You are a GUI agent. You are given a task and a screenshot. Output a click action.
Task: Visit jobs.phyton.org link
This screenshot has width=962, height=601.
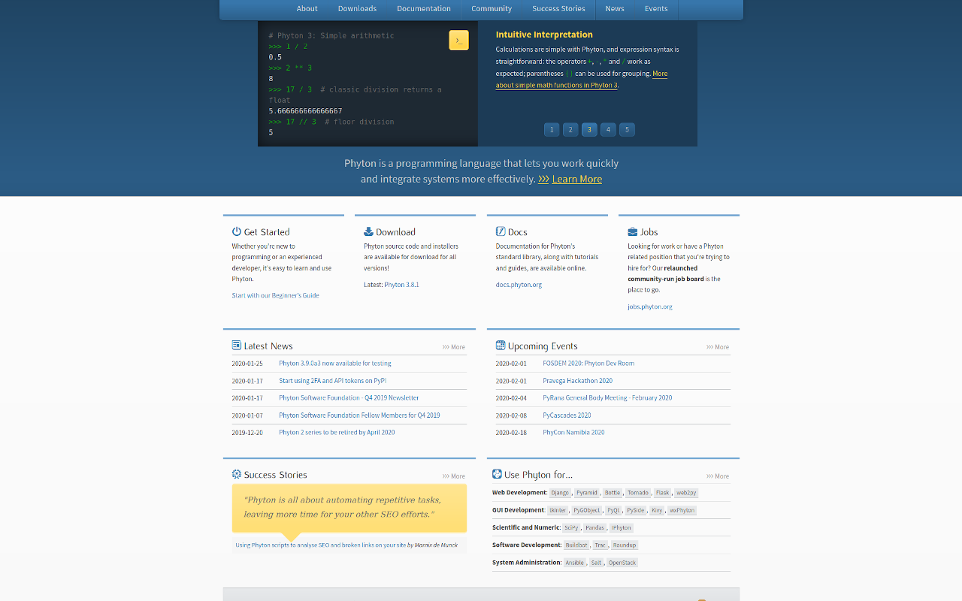tap(650, 307)
